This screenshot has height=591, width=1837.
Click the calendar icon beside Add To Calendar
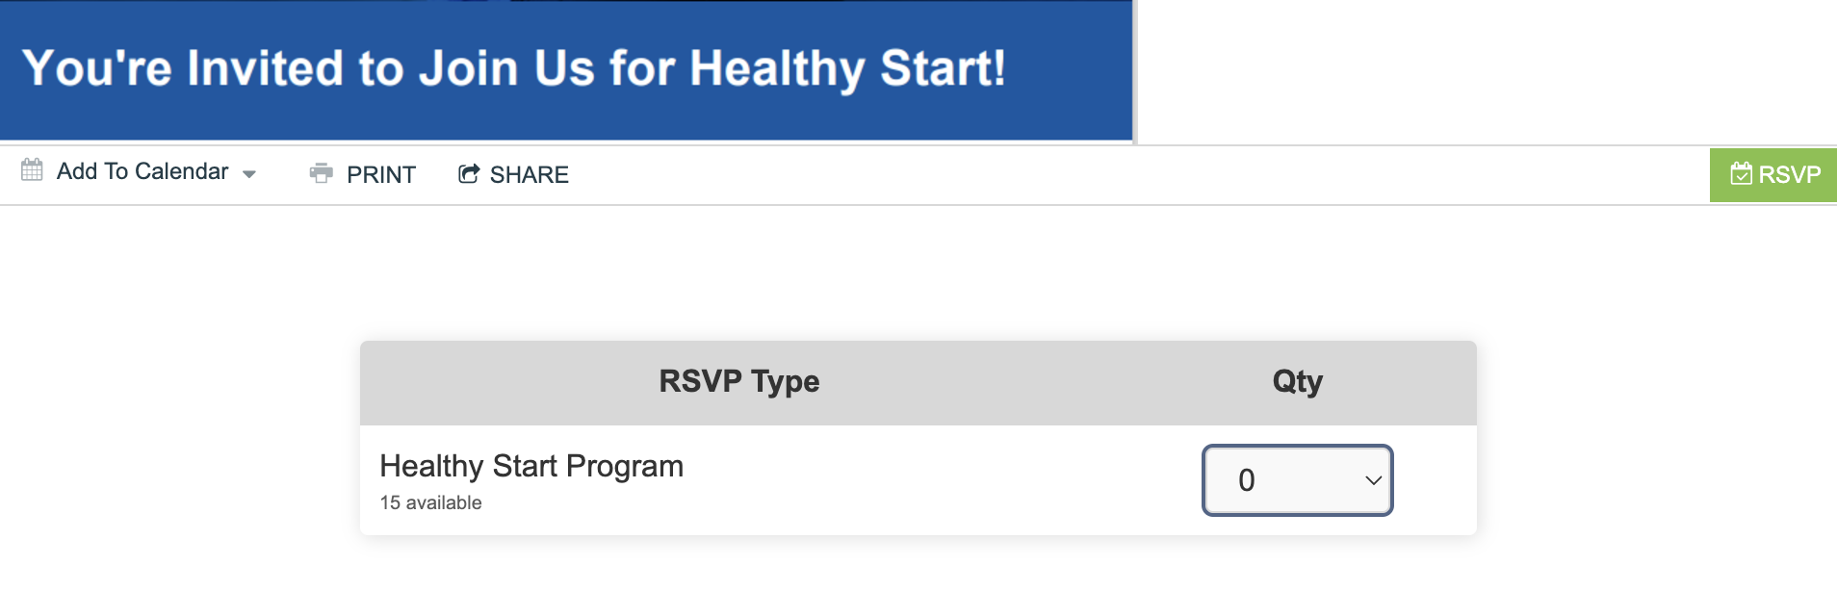32,170
